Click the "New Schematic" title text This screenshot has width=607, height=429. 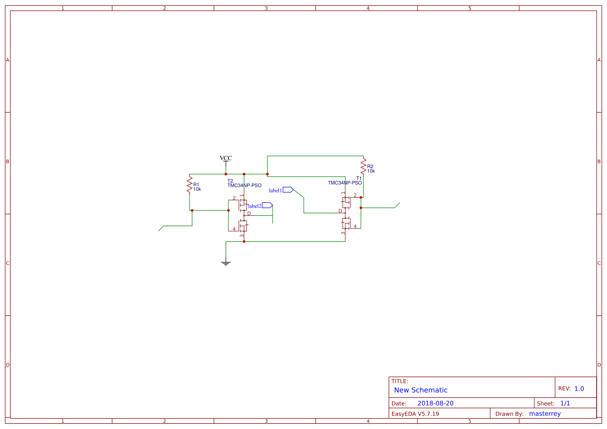pyautogui.click(x=421, y=390)
